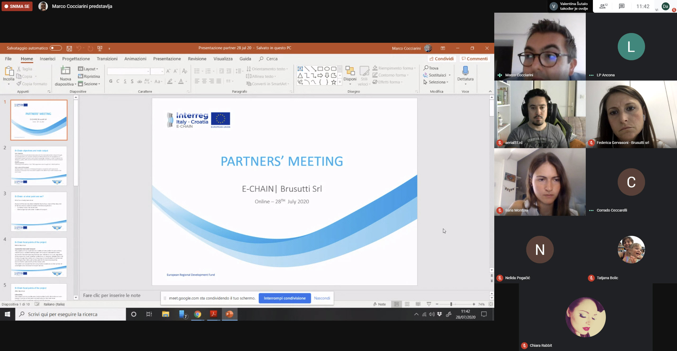Click the Undo arrow icon

point(79,48)
